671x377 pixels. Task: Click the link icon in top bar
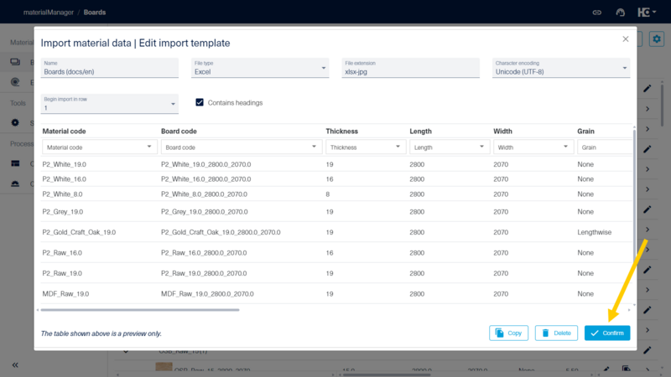596,13
